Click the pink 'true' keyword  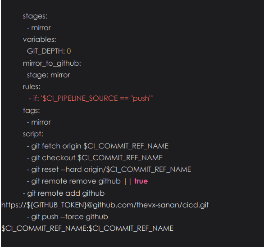141,181
